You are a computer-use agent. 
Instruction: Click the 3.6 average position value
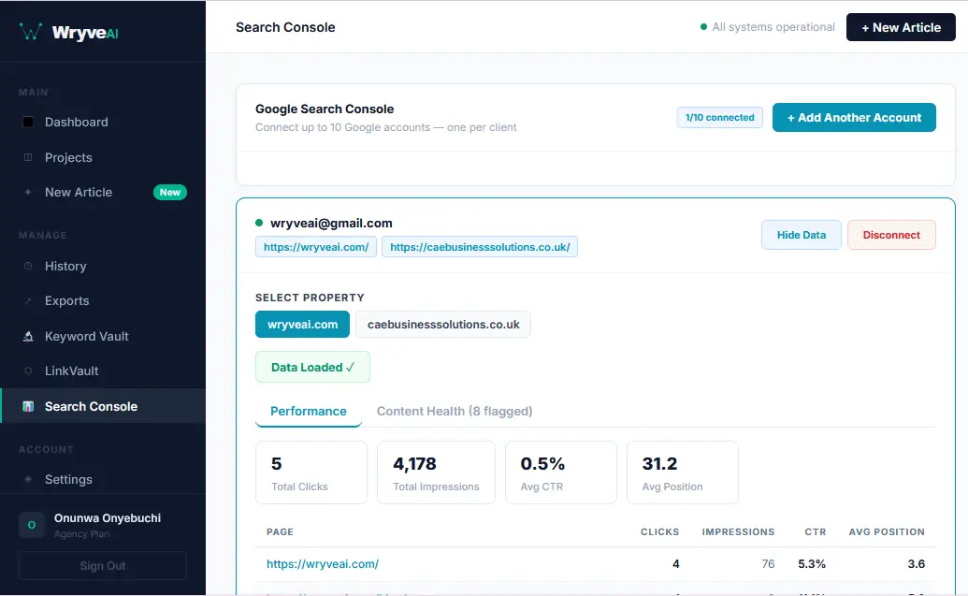[x=917, y=564]
